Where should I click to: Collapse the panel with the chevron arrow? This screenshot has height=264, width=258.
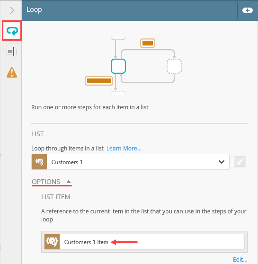click(12, 10)
